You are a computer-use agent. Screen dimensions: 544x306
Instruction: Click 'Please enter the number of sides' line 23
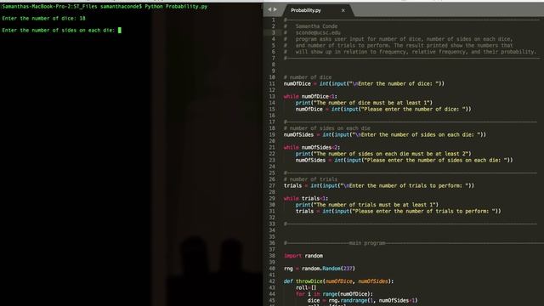point(405,160)
